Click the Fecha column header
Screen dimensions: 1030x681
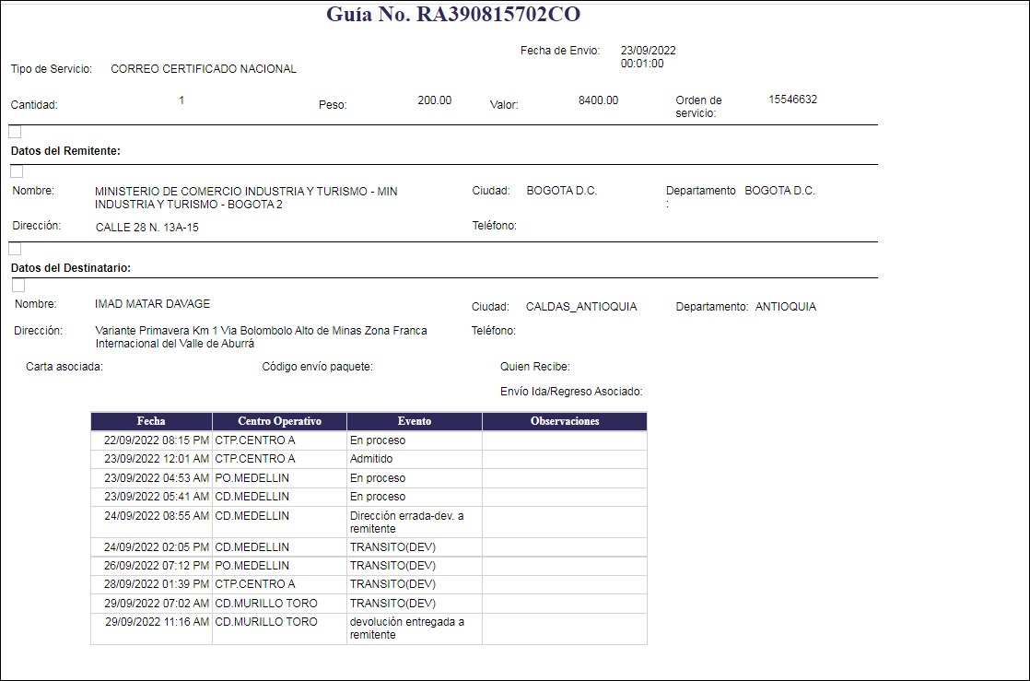tap(151, 421)
